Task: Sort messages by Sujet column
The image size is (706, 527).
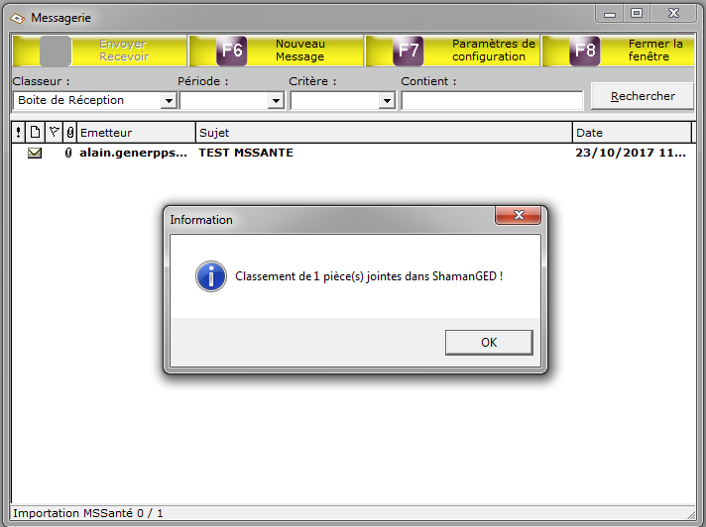Action: point(384,132)
